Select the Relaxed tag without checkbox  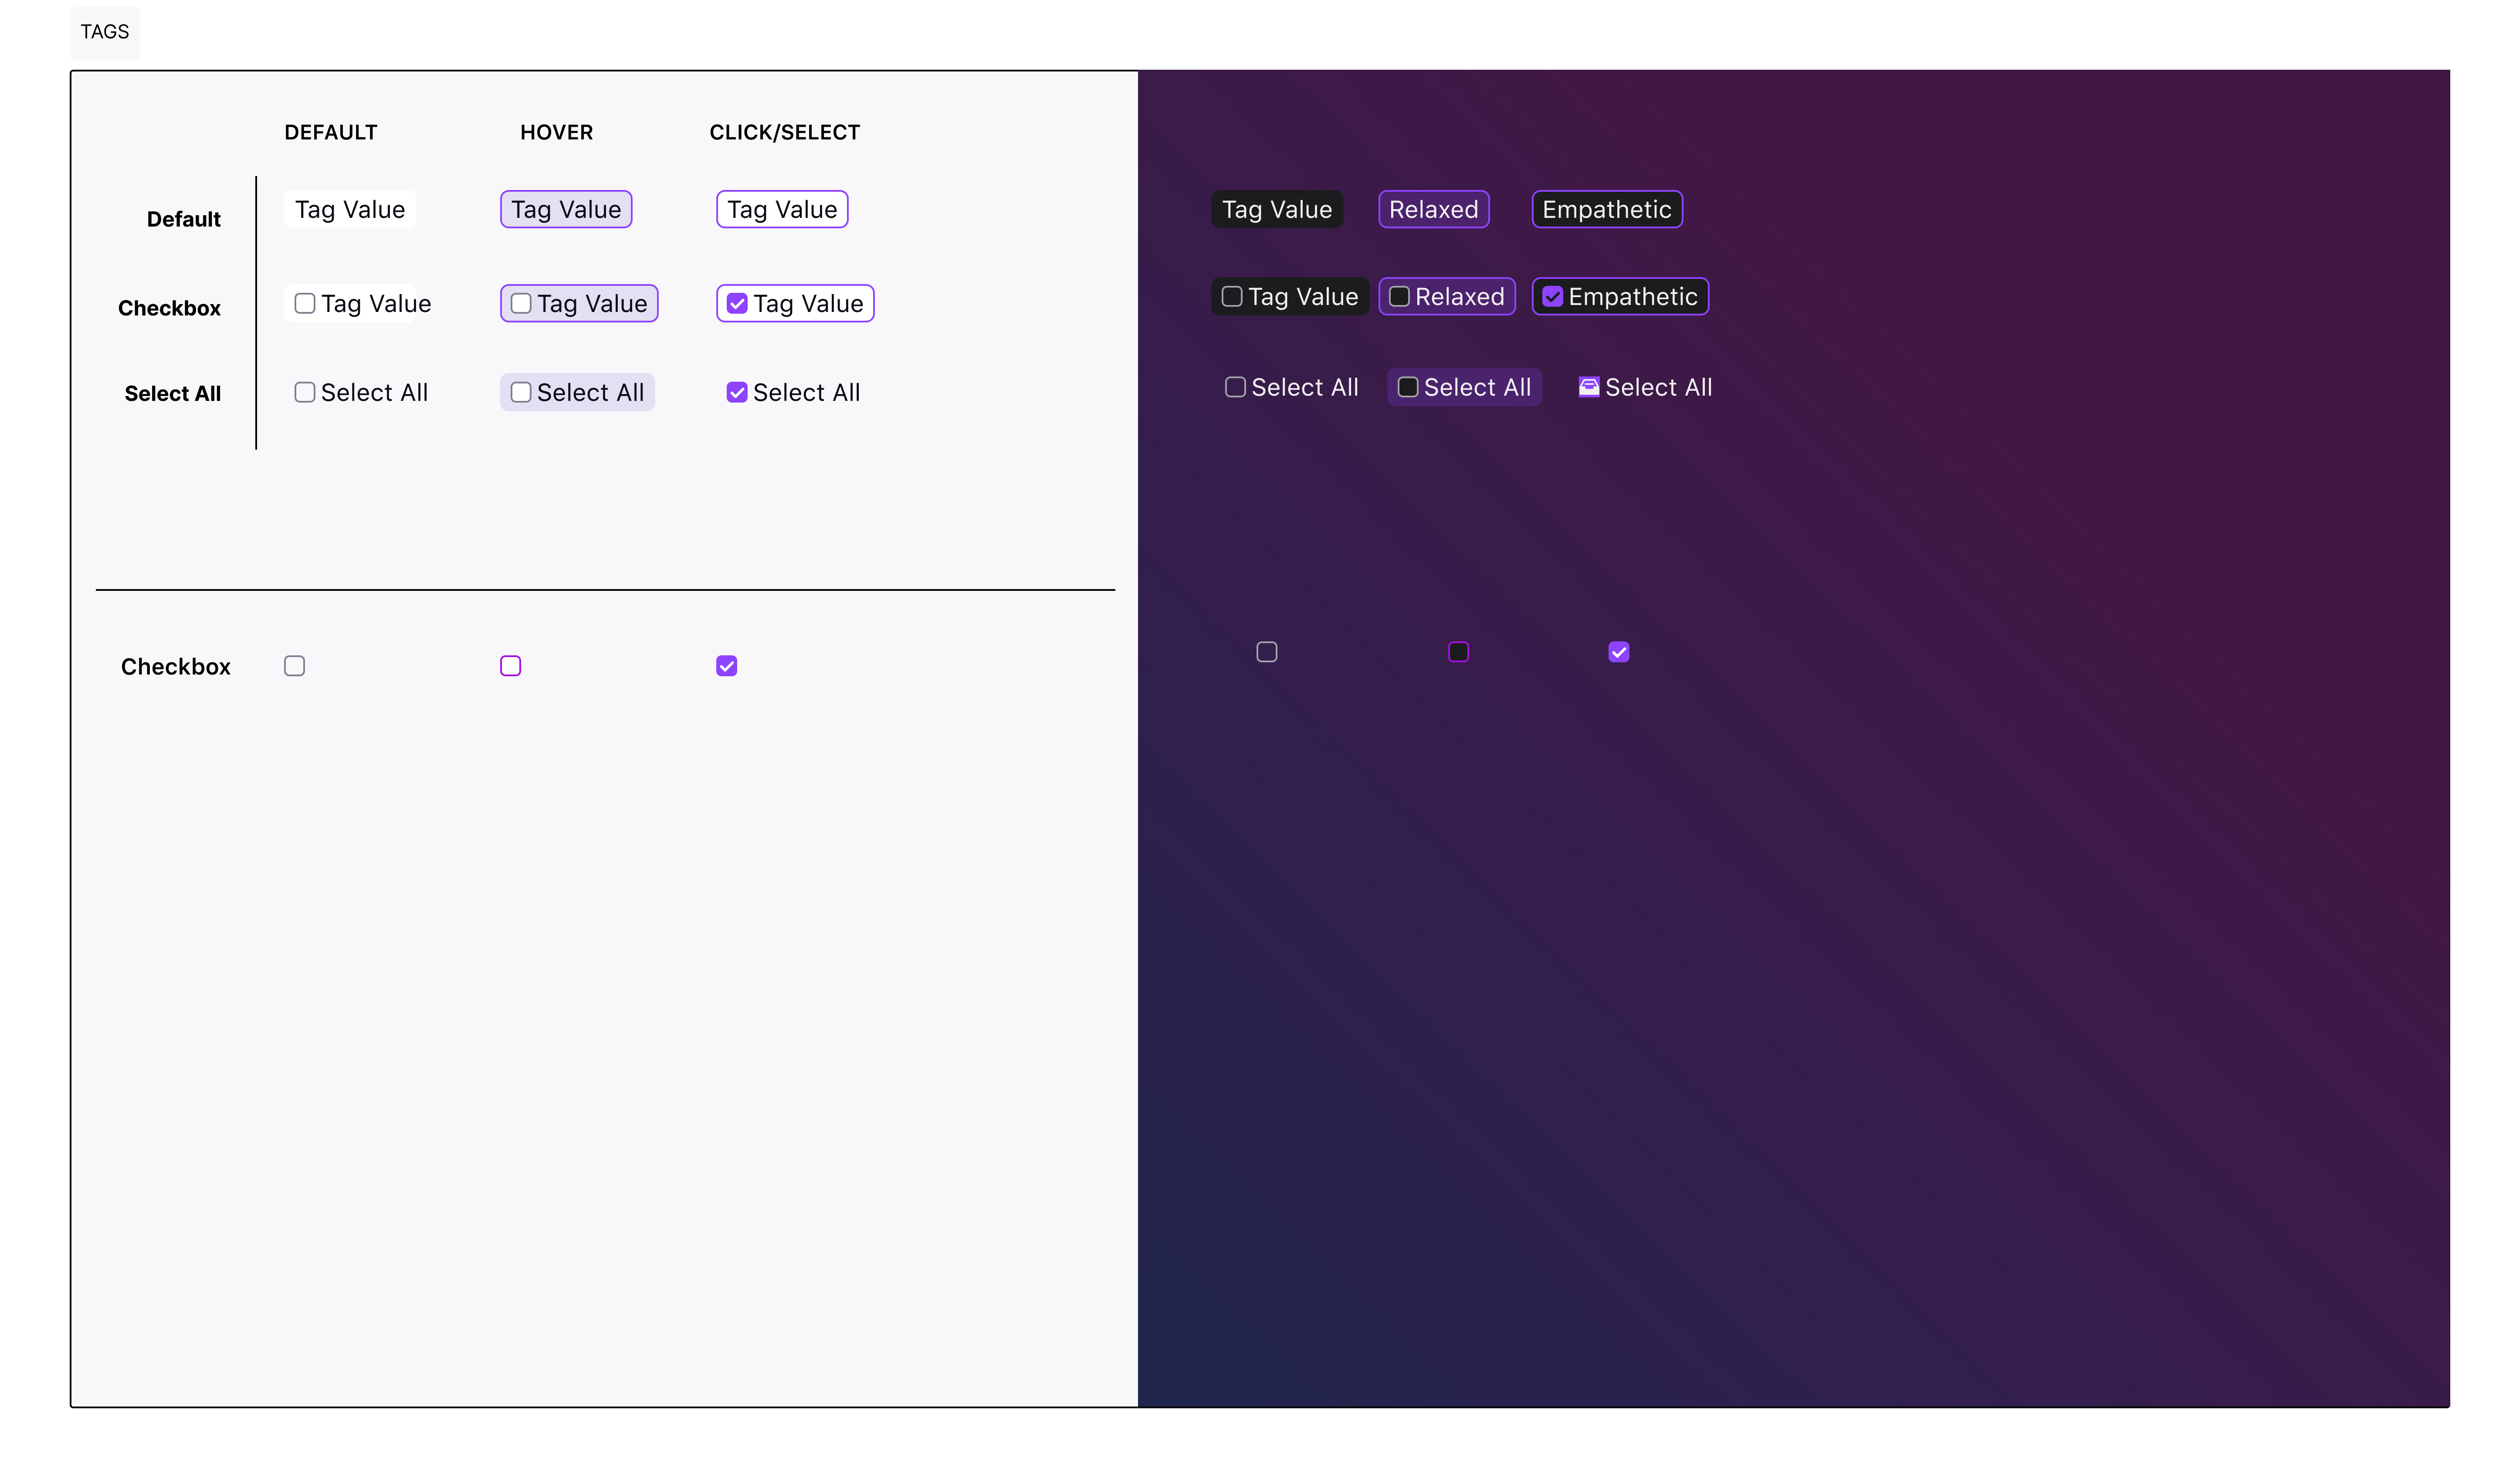pyautogui.click(x=1433, y=210)
